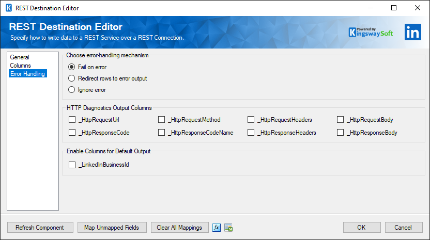The width and height of the screenshot is (430, 240).
Task: Close the REST Destination Editor window
Action: point(418,8)
